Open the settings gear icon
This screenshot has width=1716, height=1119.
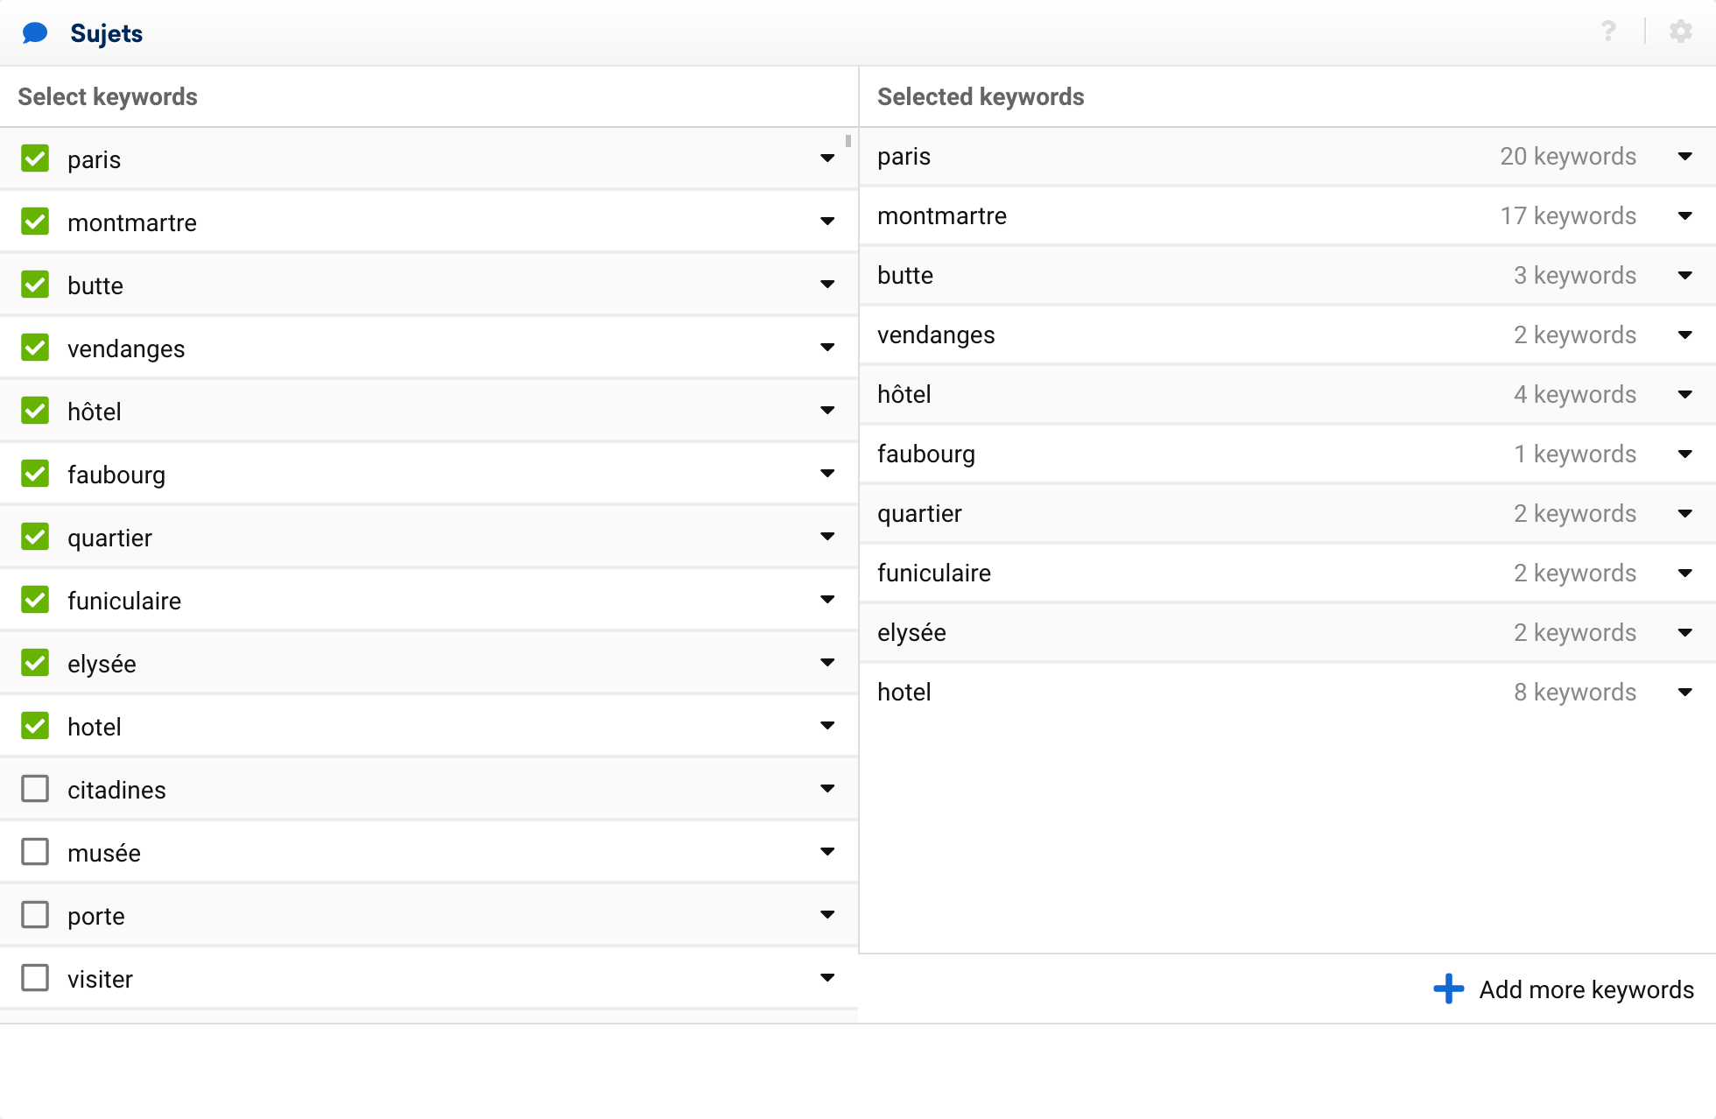click(x=1680, y=32)
